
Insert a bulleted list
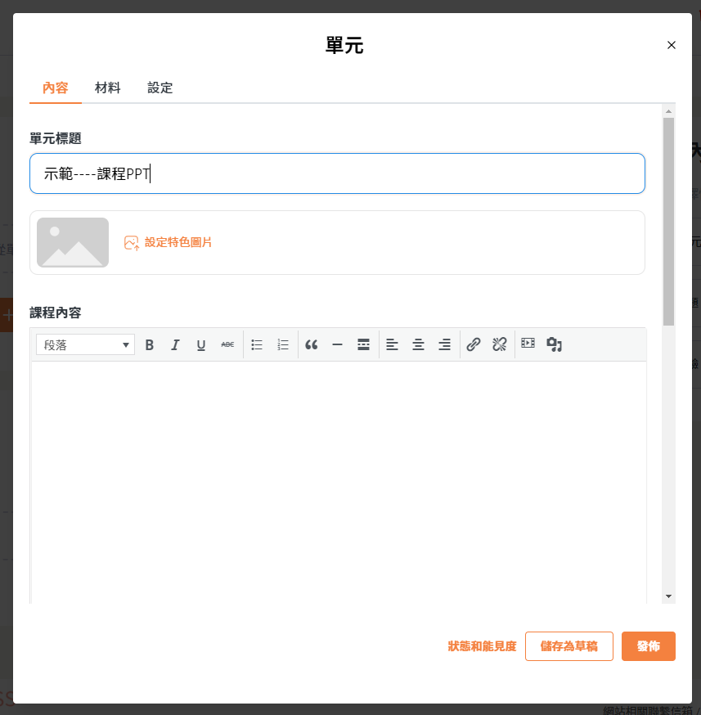[x=257, y=345]
